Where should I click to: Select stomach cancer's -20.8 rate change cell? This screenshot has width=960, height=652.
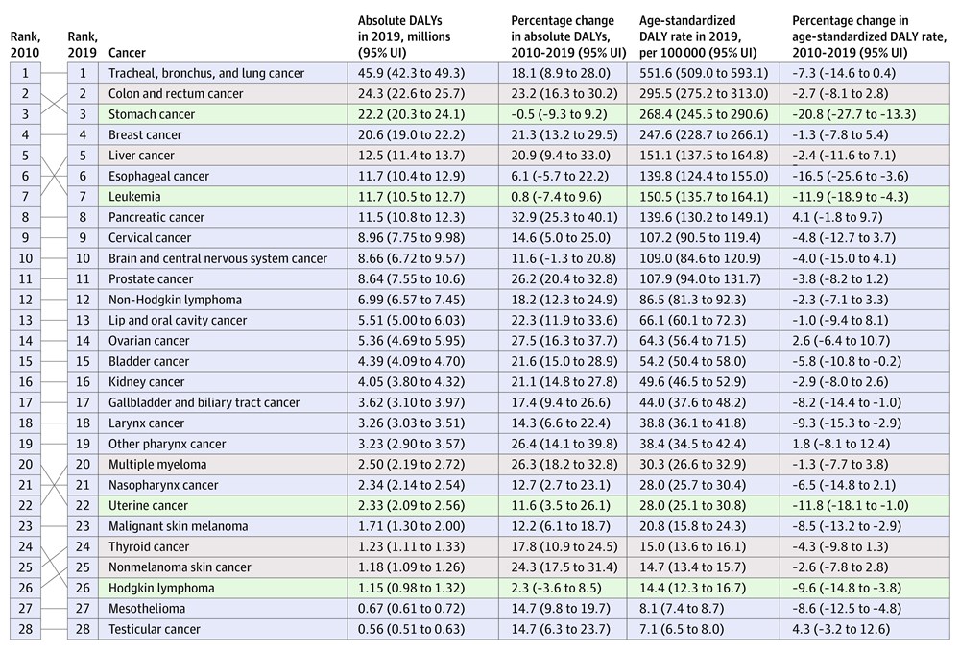853,114
